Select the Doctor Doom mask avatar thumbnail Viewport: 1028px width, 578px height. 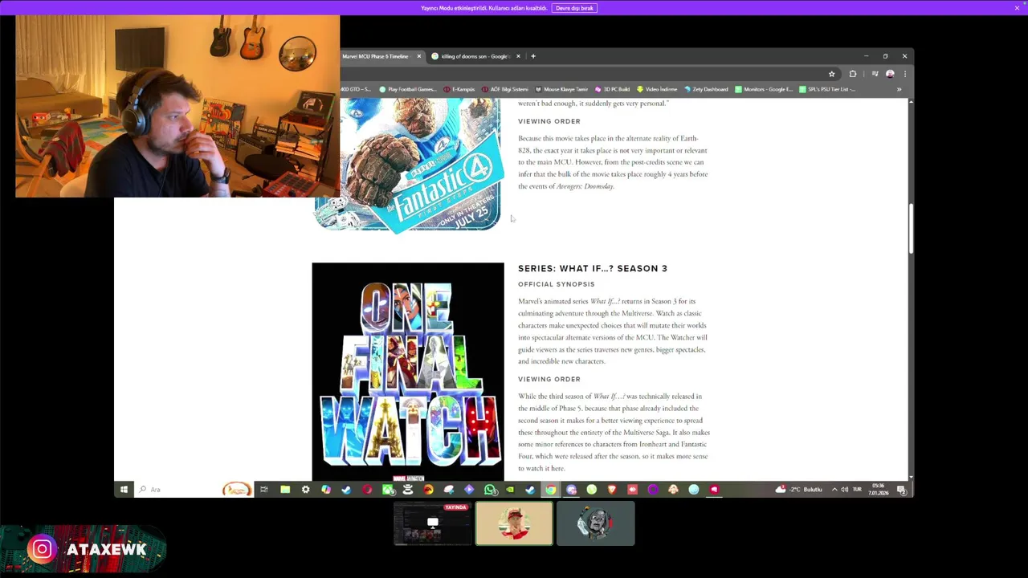click(x=596, y=523)
